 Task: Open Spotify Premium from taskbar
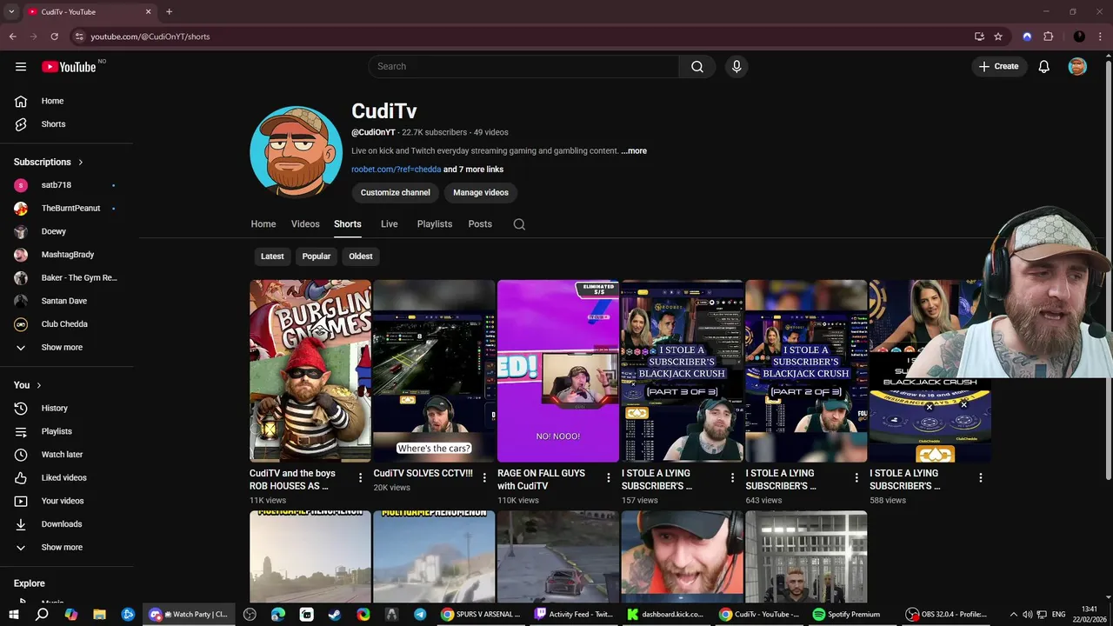click(x=846, y=615)
